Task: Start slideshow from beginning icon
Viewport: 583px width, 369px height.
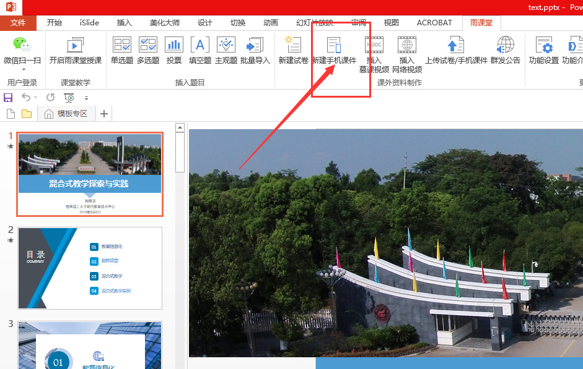Action: coord(69,98)
